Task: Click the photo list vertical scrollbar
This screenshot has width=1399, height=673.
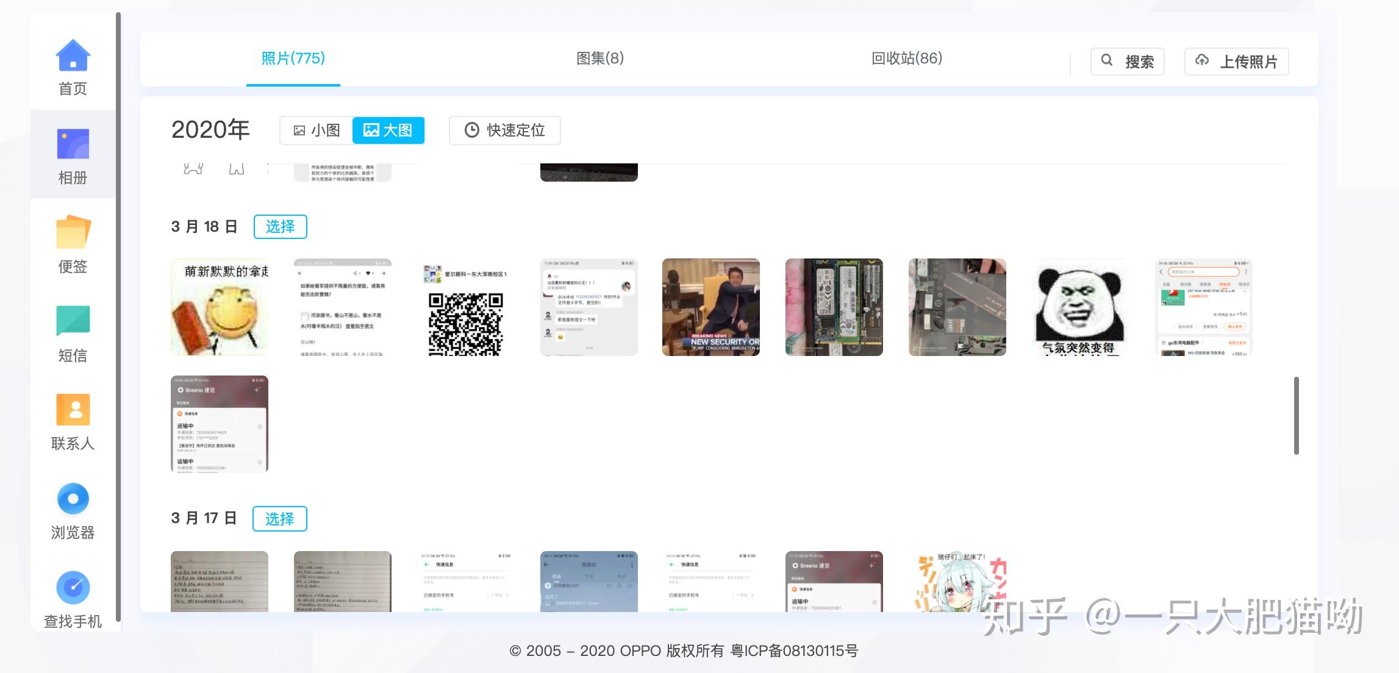Action: pyautogui.click(x=1296, y=415)
